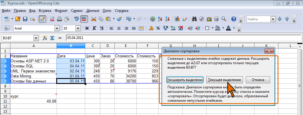Screen dimensions: 303x115
Task: Paste from clipboard icon
Action: (108, 19)
